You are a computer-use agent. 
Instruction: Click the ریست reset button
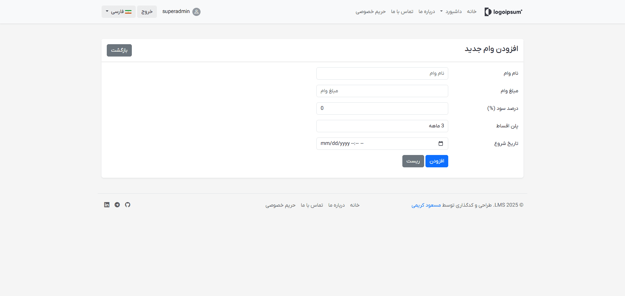tap(413, 161)
